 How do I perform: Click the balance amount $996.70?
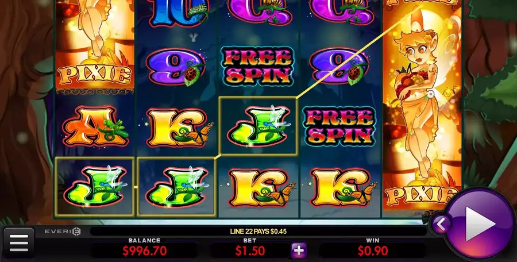click(145, 251)
